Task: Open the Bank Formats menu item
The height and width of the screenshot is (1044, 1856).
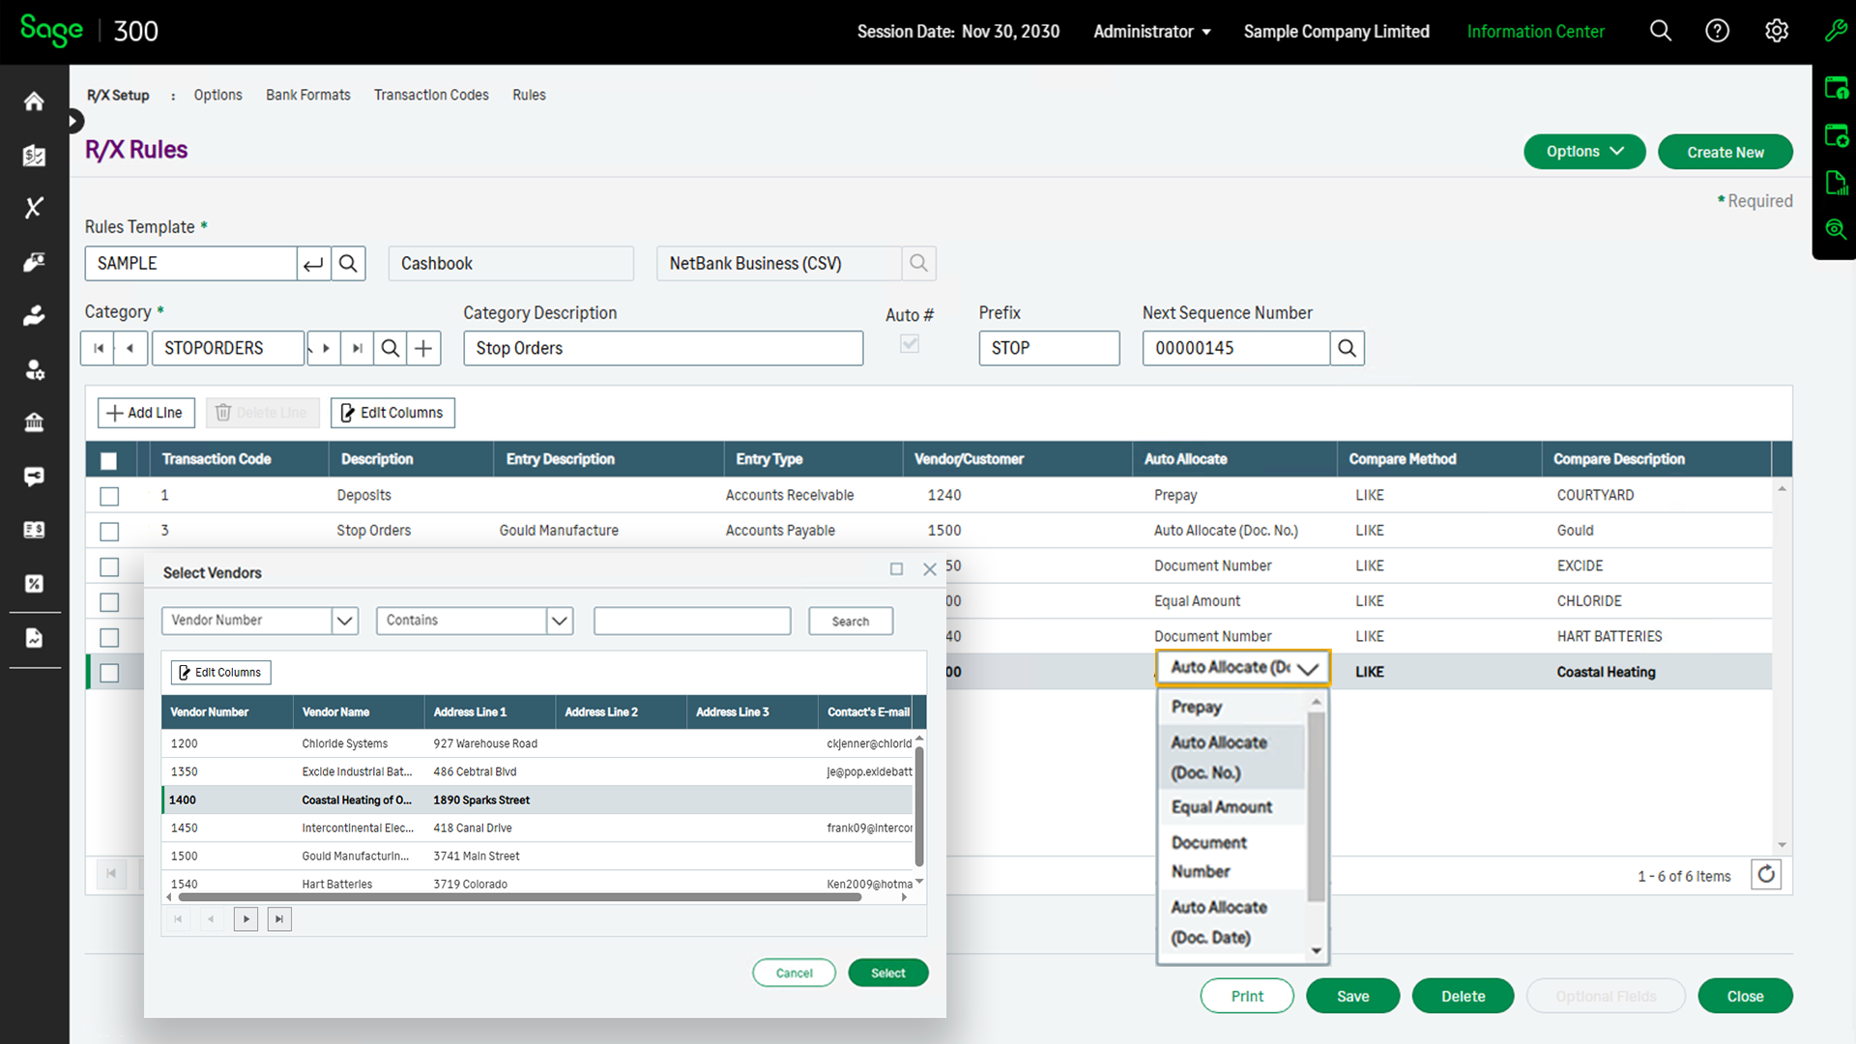Action: coord(307,95)
